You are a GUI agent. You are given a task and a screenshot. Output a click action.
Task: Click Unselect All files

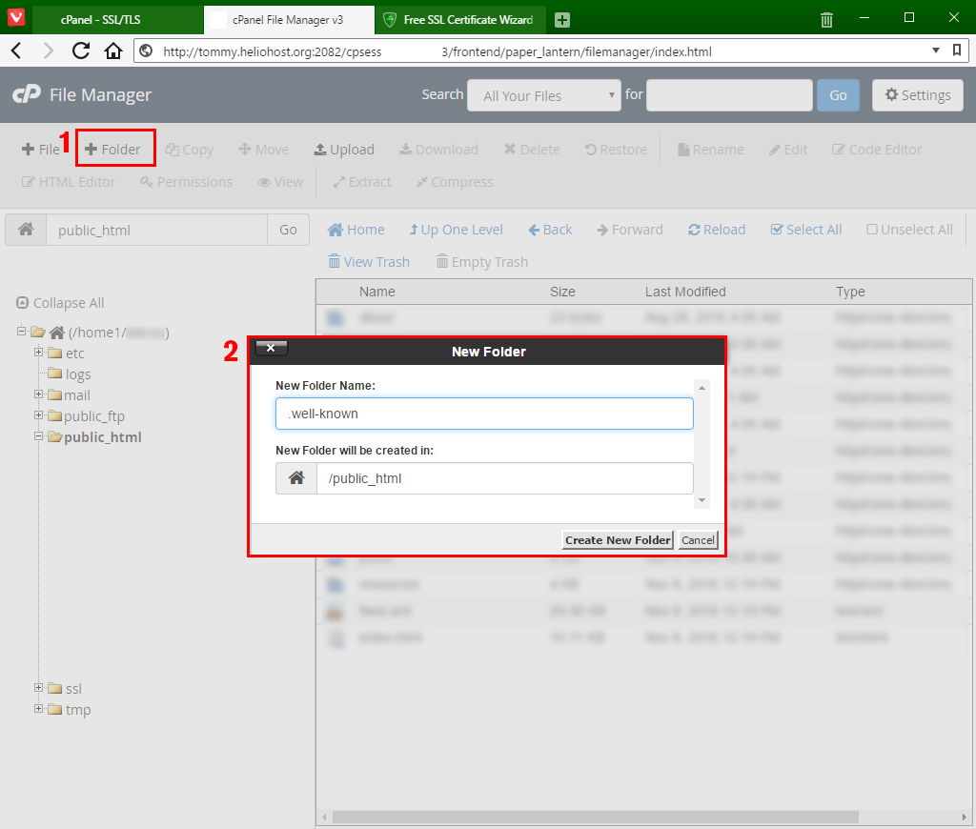[x=909, y=230]
